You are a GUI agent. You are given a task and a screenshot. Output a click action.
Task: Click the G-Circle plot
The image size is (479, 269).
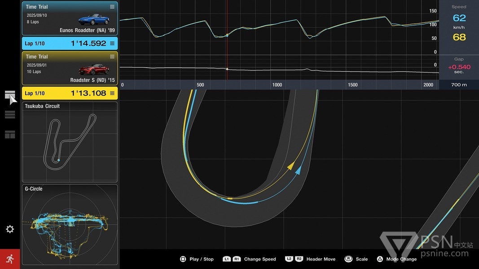tap(70, 225)
